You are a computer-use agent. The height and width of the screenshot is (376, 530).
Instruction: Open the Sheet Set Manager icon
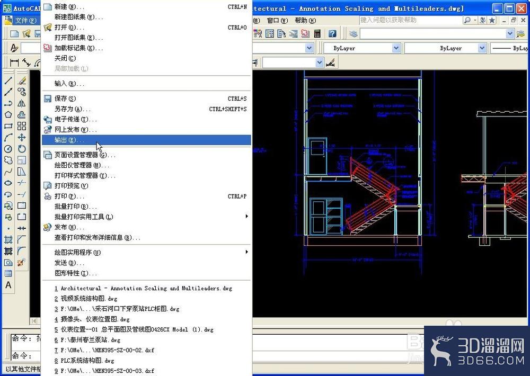pos(294,33)
